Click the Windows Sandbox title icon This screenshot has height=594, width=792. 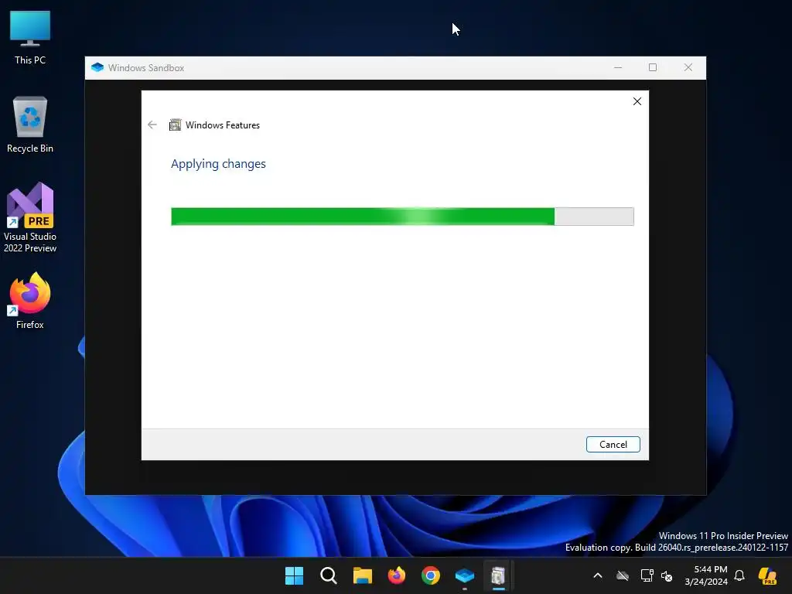click(97, 68)
